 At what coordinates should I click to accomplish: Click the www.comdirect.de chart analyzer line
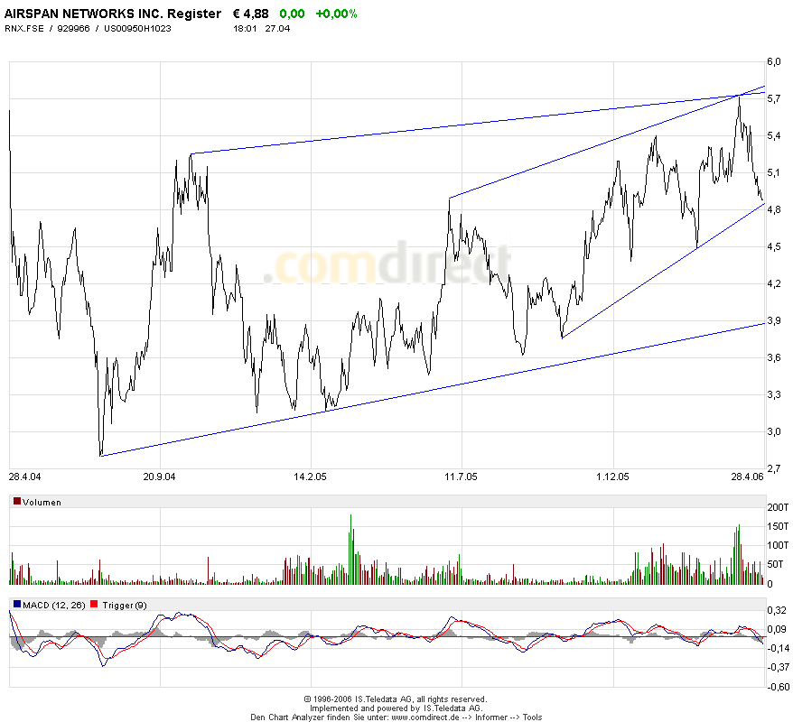pos(396,717)
